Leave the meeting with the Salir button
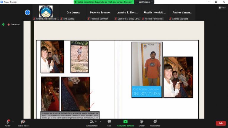228x128 pixels. point(221,123)
